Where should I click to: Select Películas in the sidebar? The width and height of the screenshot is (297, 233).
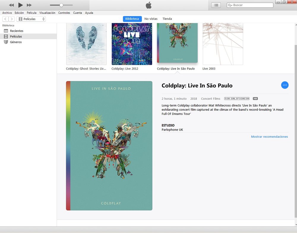(29, 36)
